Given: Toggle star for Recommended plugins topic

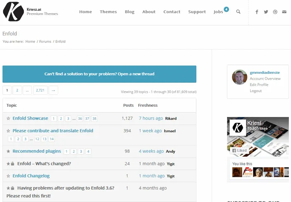Looking at the screenshot, I should (x=8, y=151).
